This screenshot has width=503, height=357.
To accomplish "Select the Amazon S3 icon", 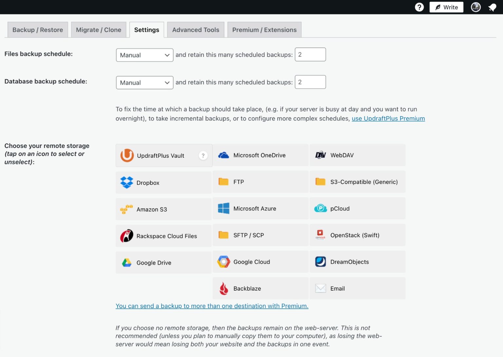I will (x=127, y=209).
